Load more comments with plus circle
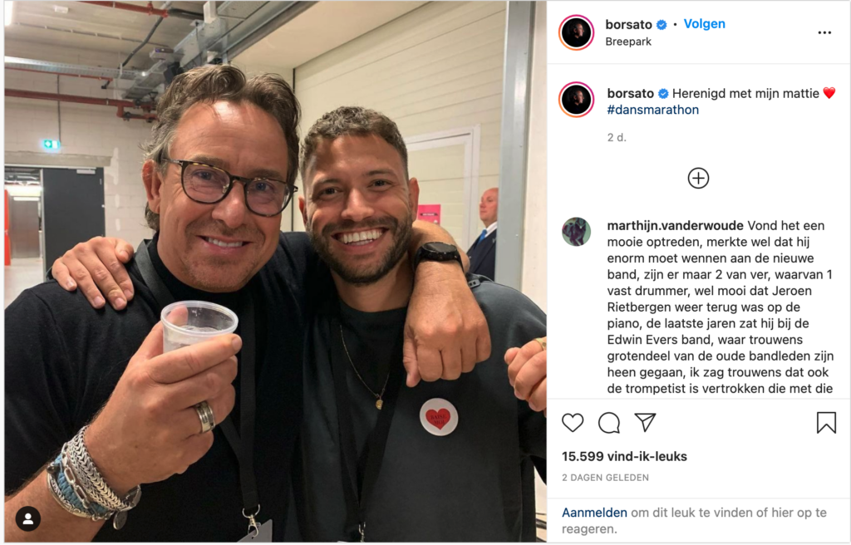Image resolution: width=851 pixels, height=545 pixels. [x=698, y=178]
